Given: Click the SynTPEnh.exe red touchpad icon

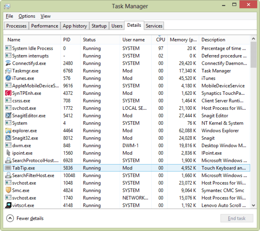Looking at the screenshot, I should click(x=8, y=93).
